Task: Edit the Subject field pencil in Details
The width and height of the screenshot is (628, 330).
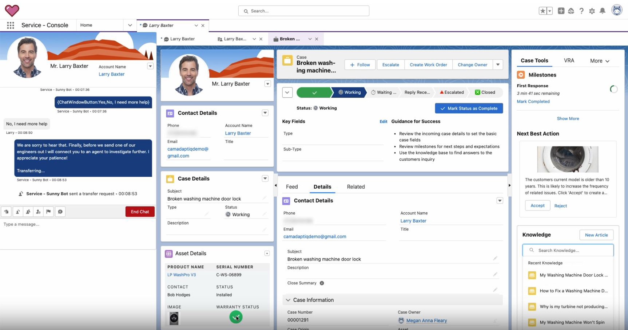Action: point(495,259)
